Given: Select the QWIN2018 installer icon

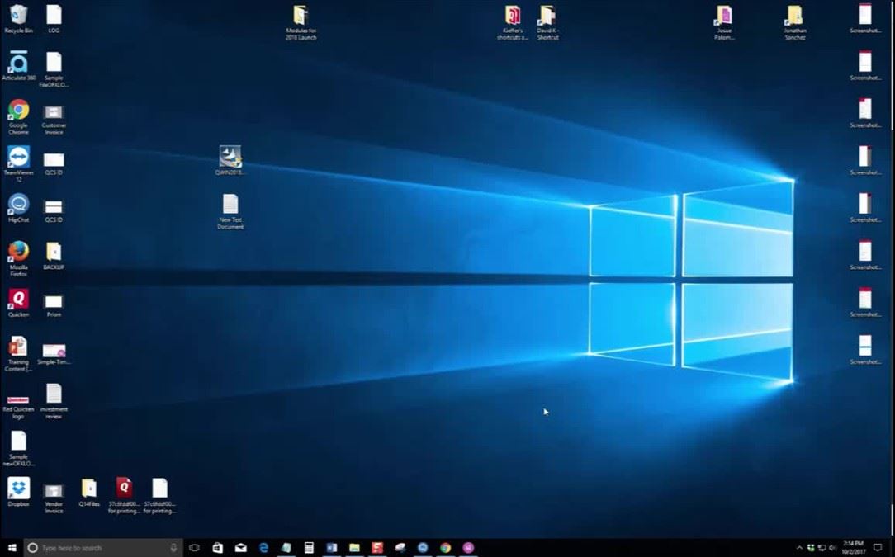Looking at the screenshot, I should tap(230, 157).
